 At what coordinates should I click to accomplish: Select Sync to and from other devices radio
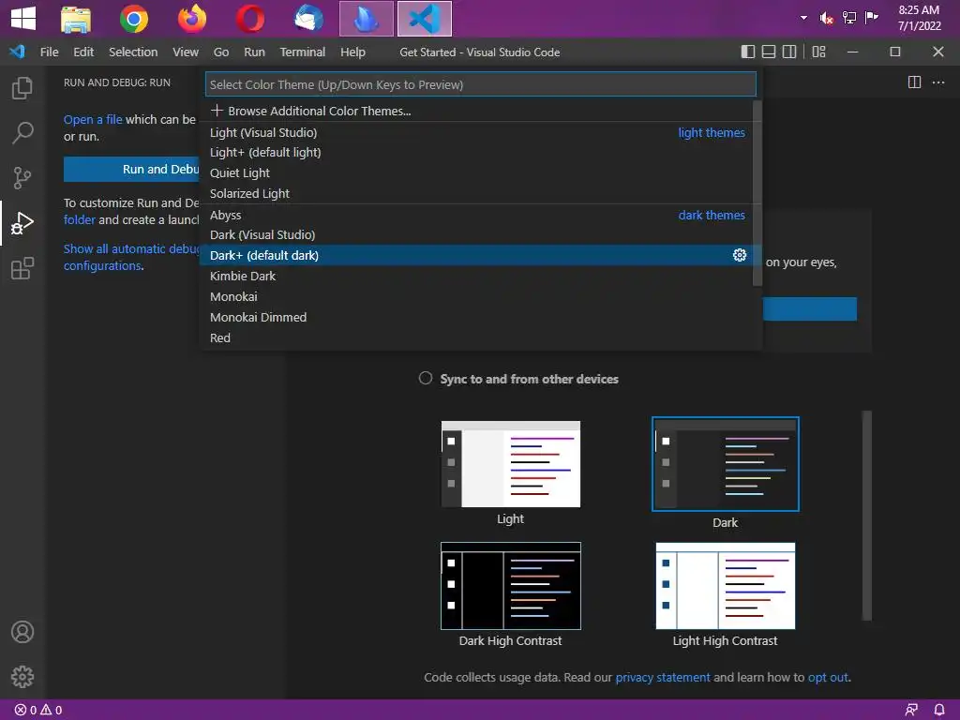[426, 378]
